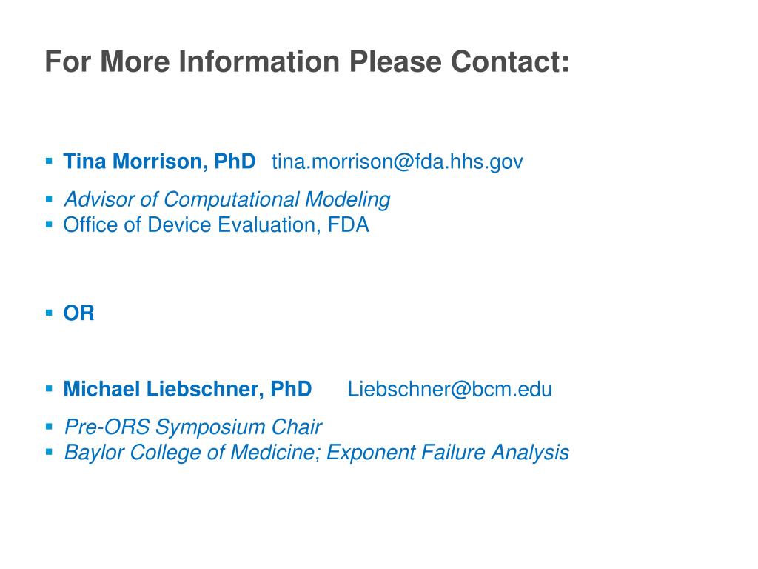Click the bullet beside Office of Device Evaluation
This screenshot has height=569, width=758.
49,224
